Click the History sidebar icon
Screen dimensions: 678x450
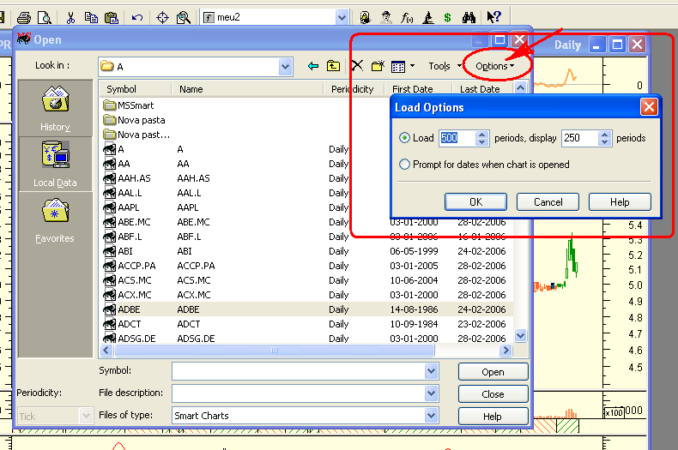pos(55,99)
